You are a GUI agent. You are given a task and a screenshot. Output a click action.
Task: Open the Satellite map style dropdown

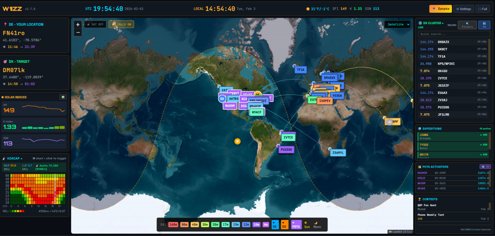(397, 24)
